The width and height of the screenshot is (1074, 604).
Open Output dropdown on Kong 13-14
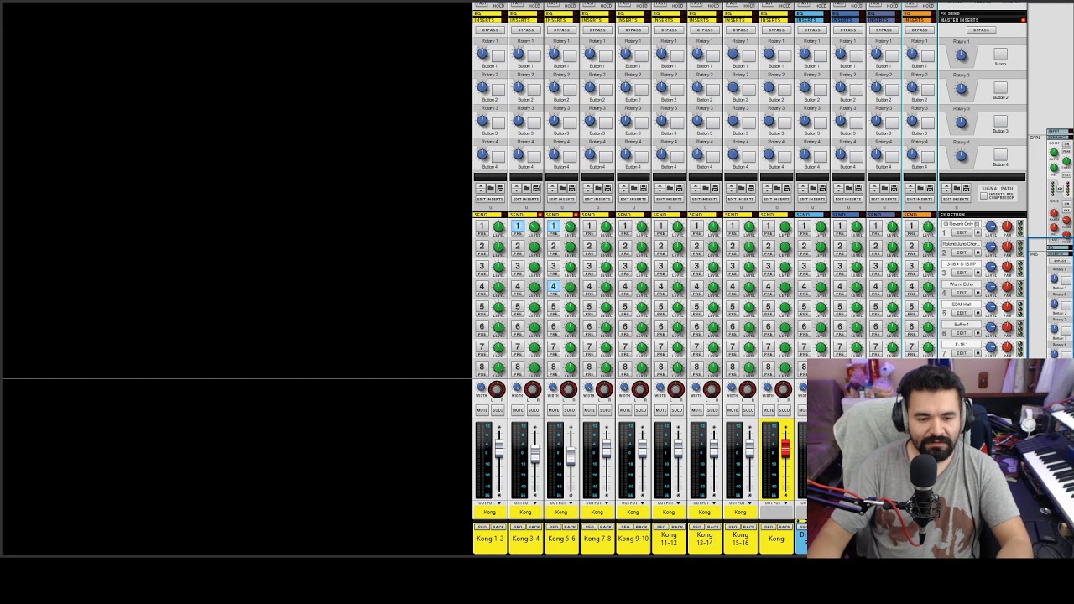point(705,503)
